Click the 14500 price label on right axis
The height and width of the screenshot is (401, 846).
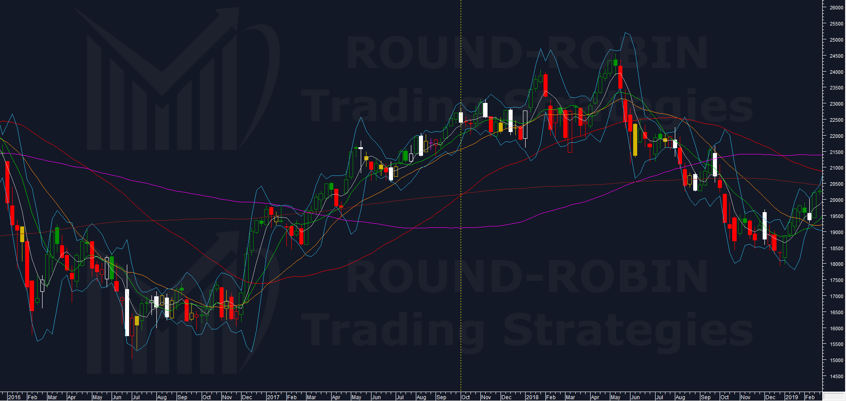point(836,376)
